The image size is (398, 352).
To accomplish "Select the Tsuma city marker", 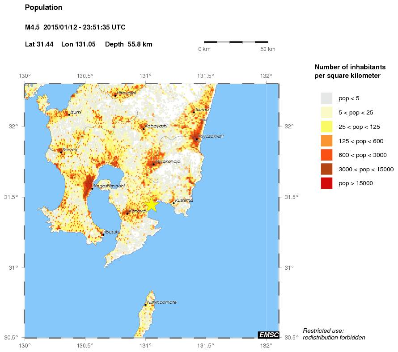I will [193, 111].
